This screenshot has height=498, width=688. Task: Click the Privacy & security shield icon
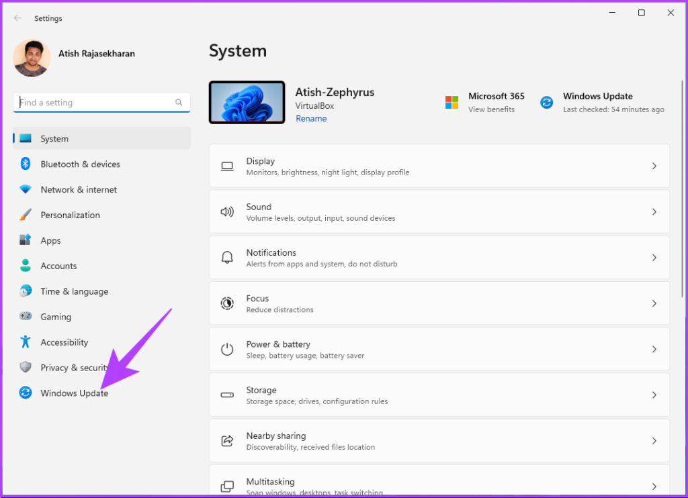coord(26,368)
